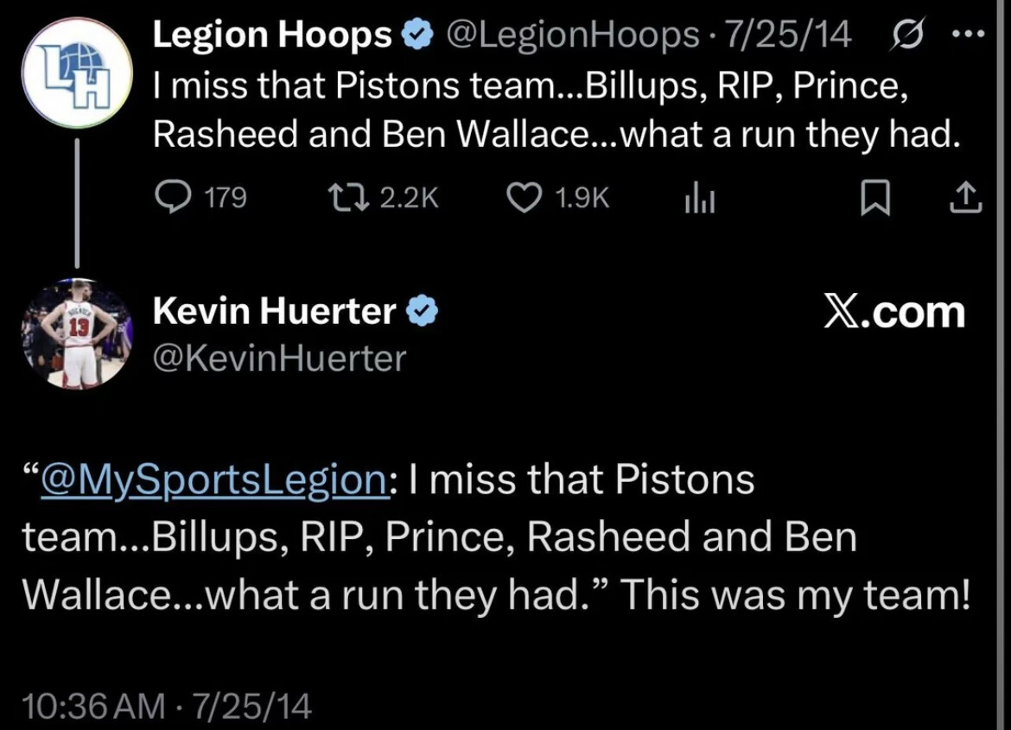Click the X.com label

(x=893, y=312)
